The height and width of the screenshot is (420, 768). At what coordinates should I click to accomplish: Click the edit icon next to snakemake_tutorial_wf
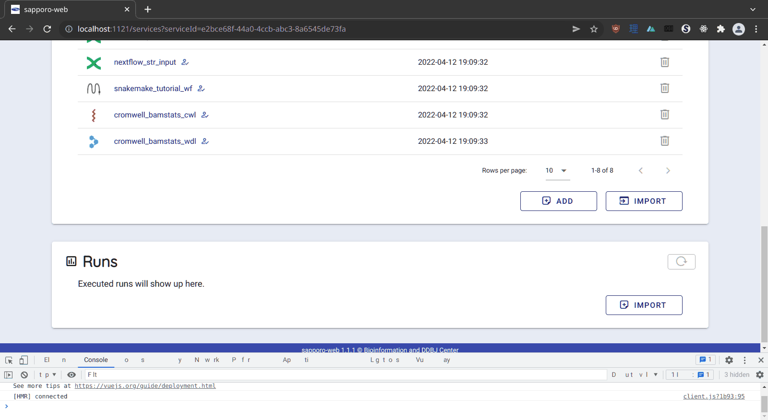201,89
